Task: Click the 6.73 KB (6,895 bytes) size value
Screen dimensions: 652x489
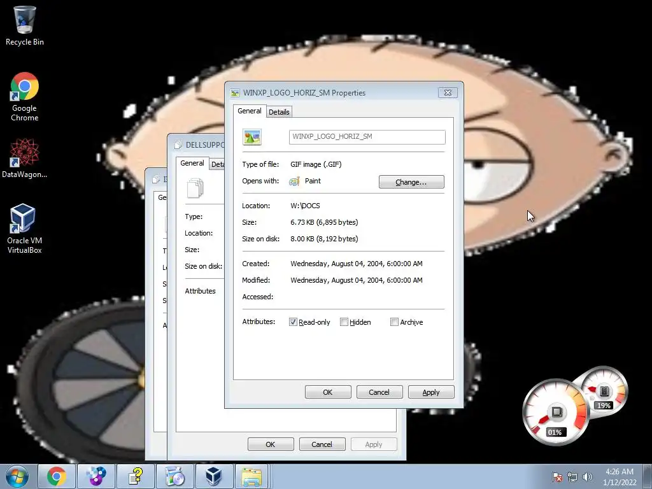Action: point(324,222)
